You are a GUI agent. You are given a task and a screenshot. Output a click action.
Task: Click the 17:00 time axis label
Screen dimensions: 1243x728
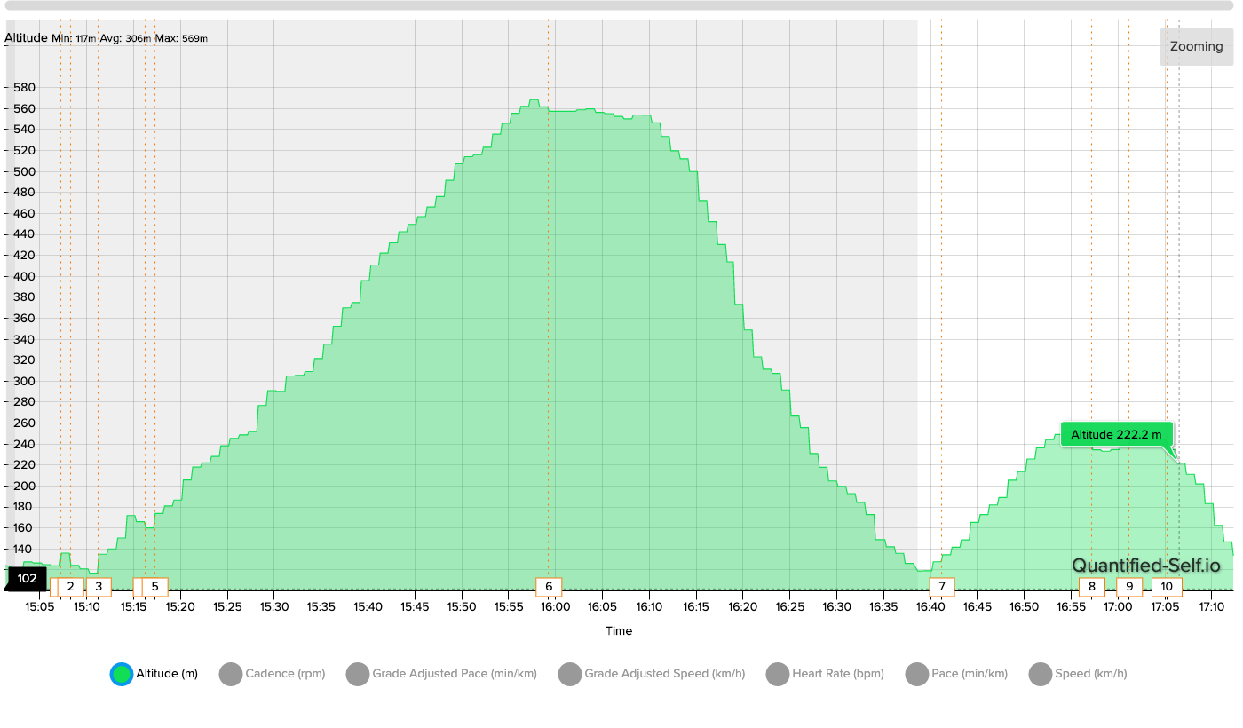[x=1117, y=607]
